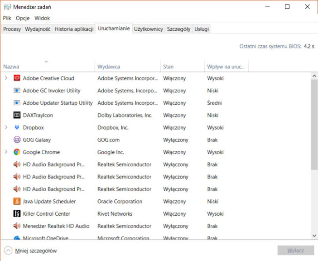Select the Adobe Updater Startup Utility name
The width and height of the screenshot is (318, 261).
tap(58, 103)
